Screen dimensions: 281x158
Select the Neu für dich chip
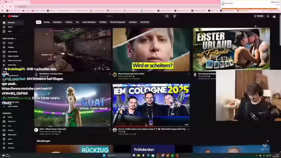tap(145, 22)
